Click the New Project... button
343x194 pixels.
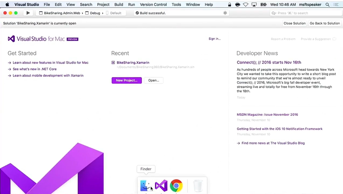(x=127, y=80)
